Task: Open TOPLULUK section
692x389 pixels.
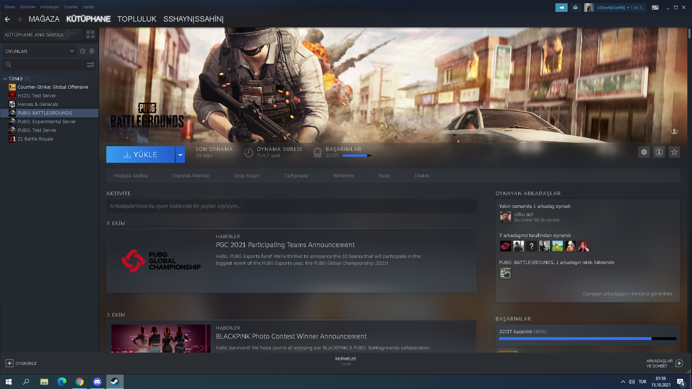Action: [137, 19]
